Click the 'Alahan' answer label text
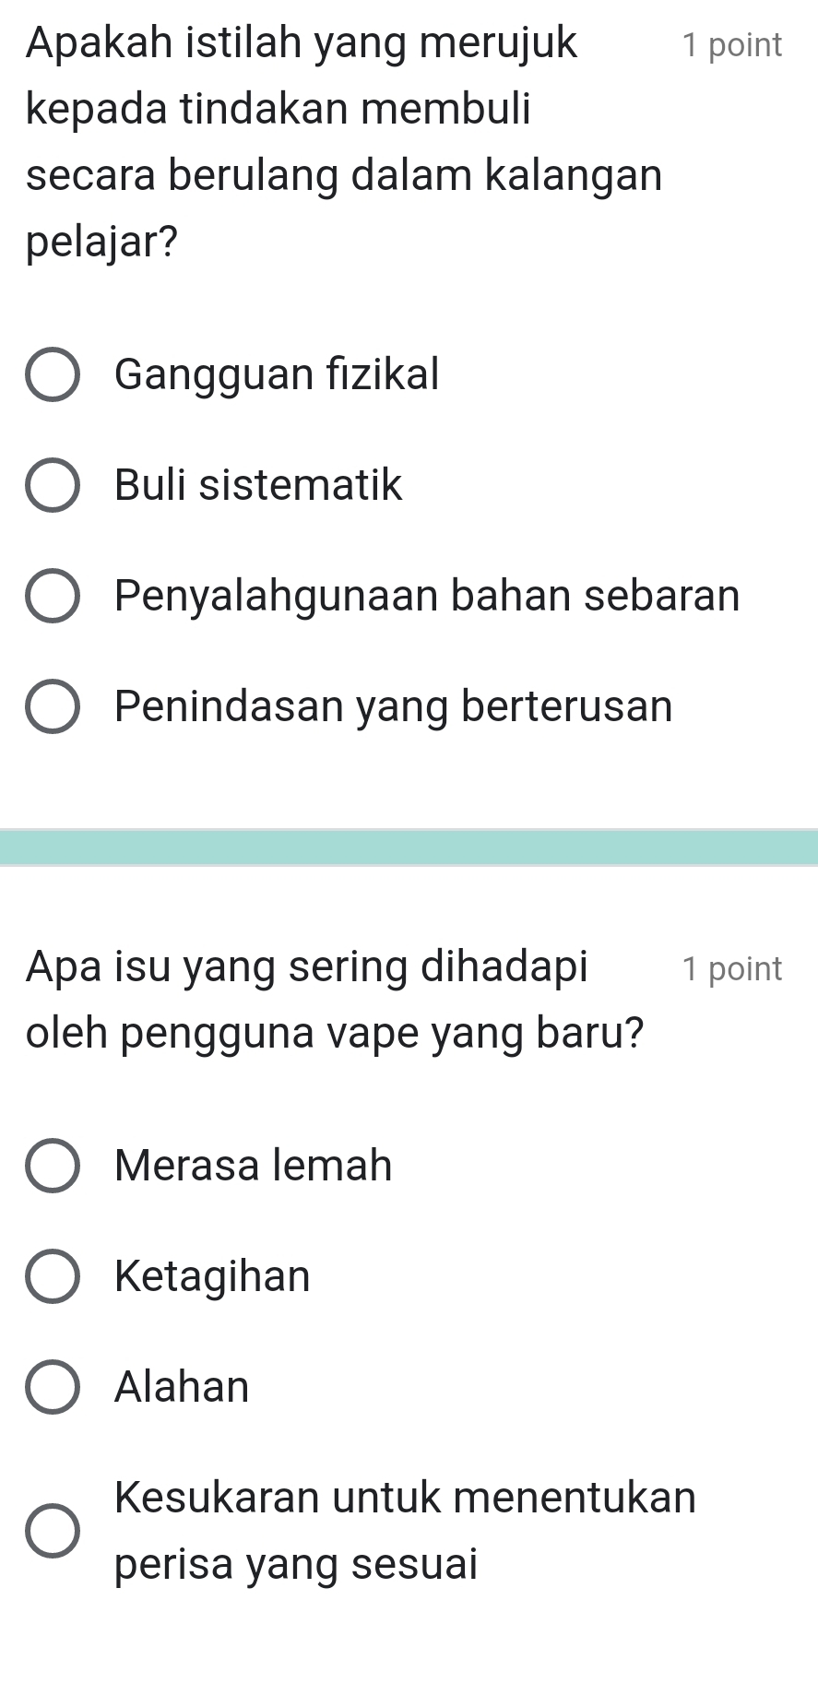818x1683 pixels. (182, 1387)
